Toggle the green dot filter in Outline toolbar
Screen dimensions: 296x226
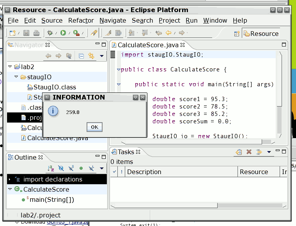(x=81, y=169)
